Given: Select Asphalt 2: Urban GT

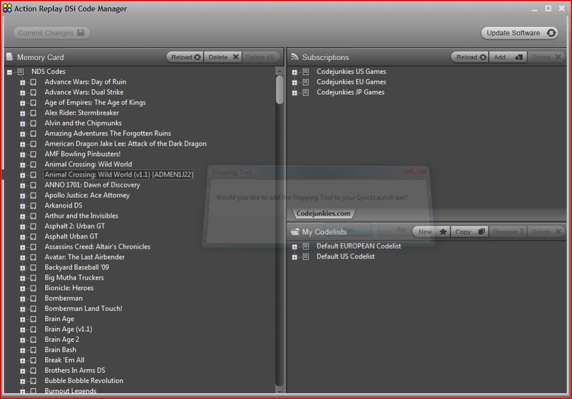Looking at the screenshot, I should tap(75, 226).
